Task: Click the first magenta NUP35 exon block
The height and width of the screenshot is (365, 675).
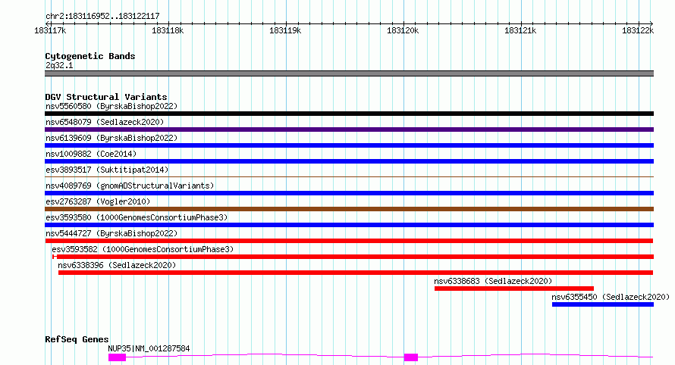Action: coord(117,357)
